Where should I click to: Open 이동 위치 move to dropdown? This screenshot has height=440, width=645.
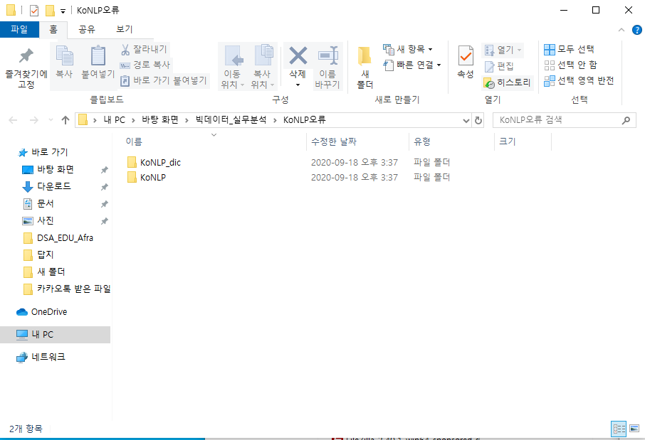[x=233, y=67]
